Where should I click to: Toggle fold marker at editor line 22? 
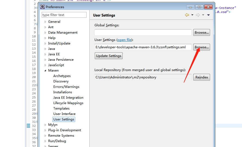[x=37, y=85]
